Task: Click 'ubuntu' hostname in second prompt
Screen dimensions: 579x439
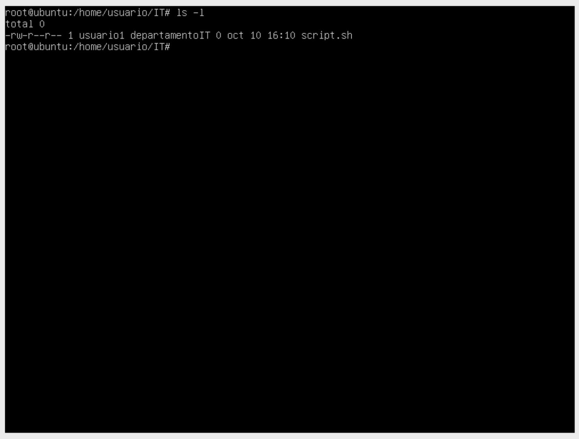Action: coord(51,47)
